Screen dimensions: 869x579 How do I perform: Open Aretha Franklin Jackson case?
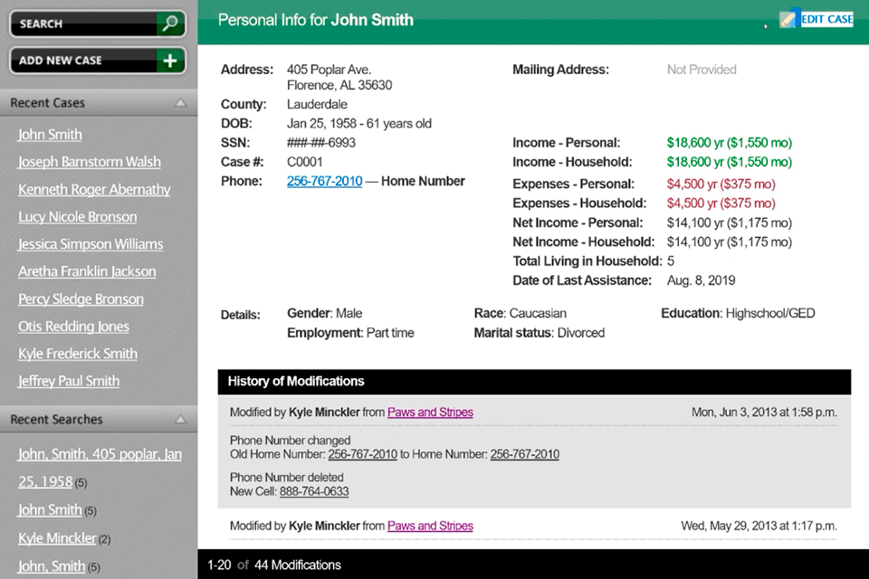(87, 271)
